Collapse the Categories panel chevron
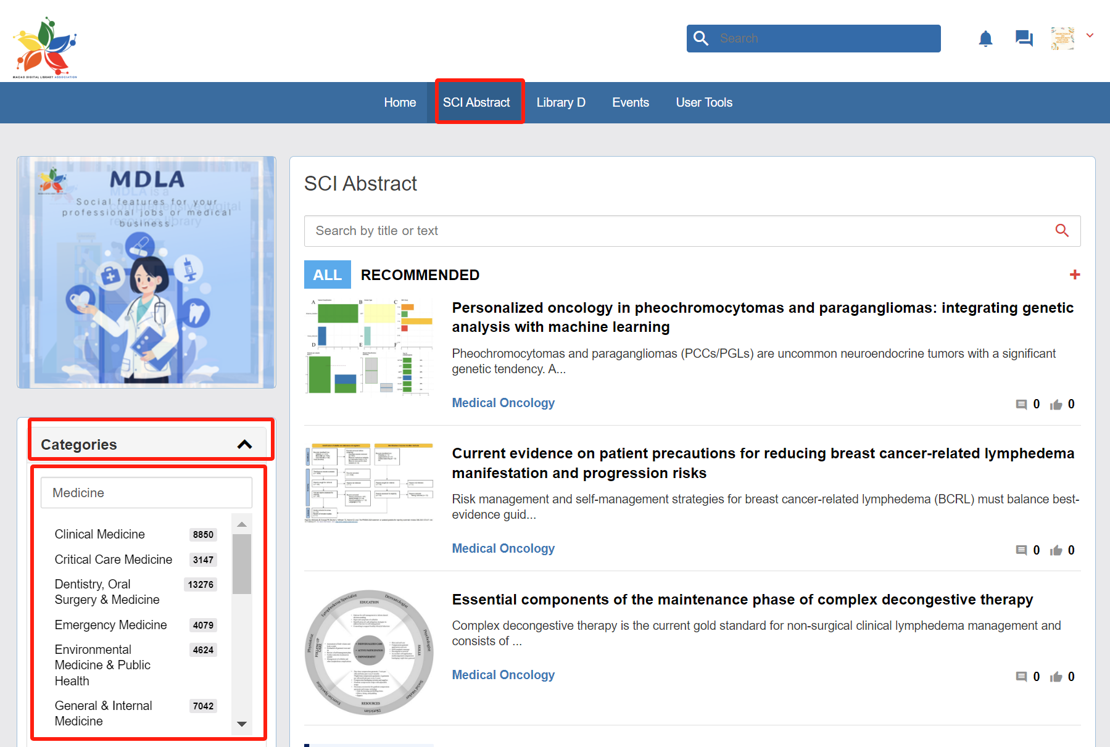1110x747 pixels. point(244,445)
